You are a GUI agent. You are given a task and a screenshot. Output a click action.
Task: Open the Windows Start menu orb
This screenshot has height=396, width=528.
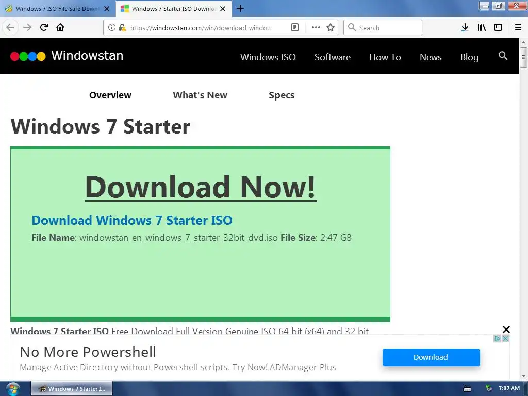[12, 389]
